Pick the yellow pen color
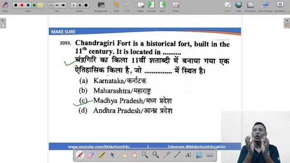This screenshot has width=290, height=163. (x=40, y=5)
